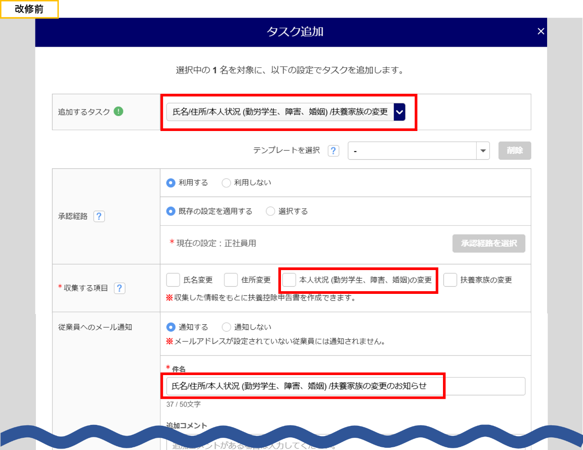
Task: Select 通知する for employee email
Action: click(171, 327)
